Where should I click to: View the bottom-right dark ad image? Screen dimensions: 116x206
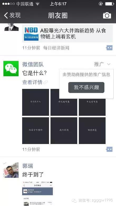click(x=92, y=131)
